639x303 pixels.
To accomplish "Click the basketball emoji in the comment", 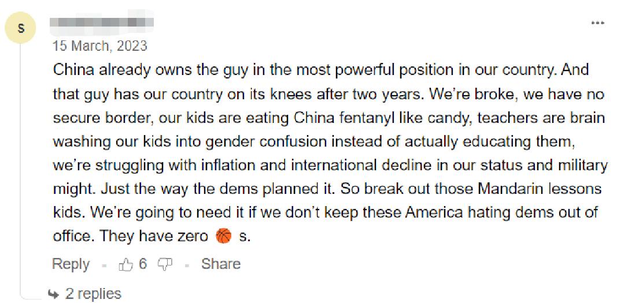I will (x=223, y=236).
